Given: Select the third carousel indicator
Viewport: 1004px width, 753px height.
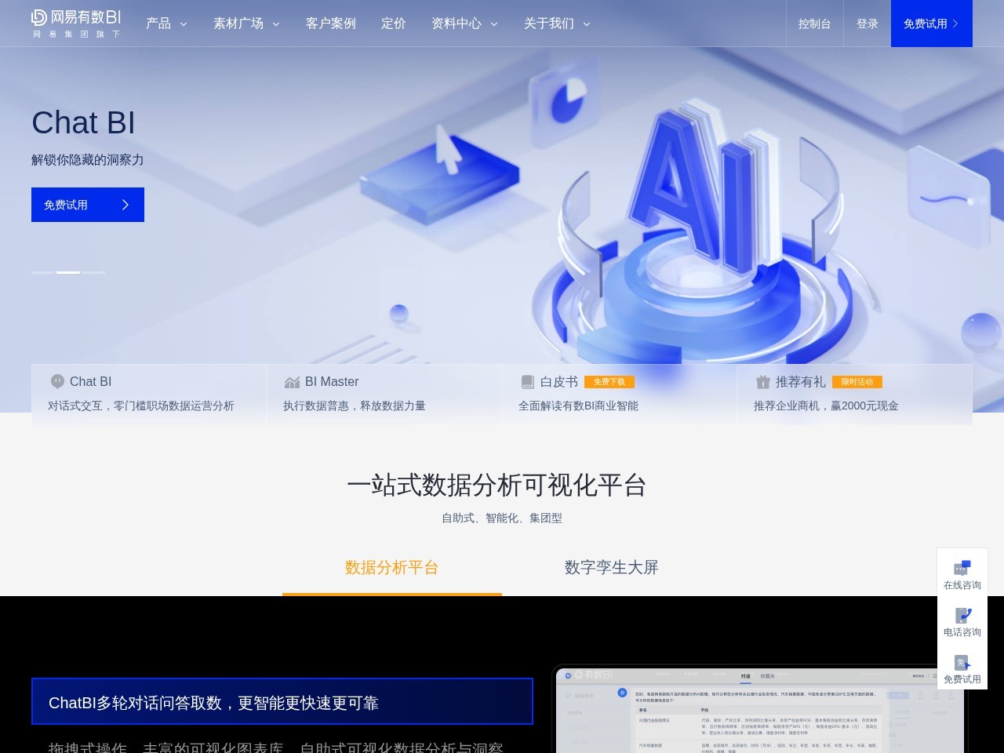Looking at the screenshot, I should click(x=93, y=272).
